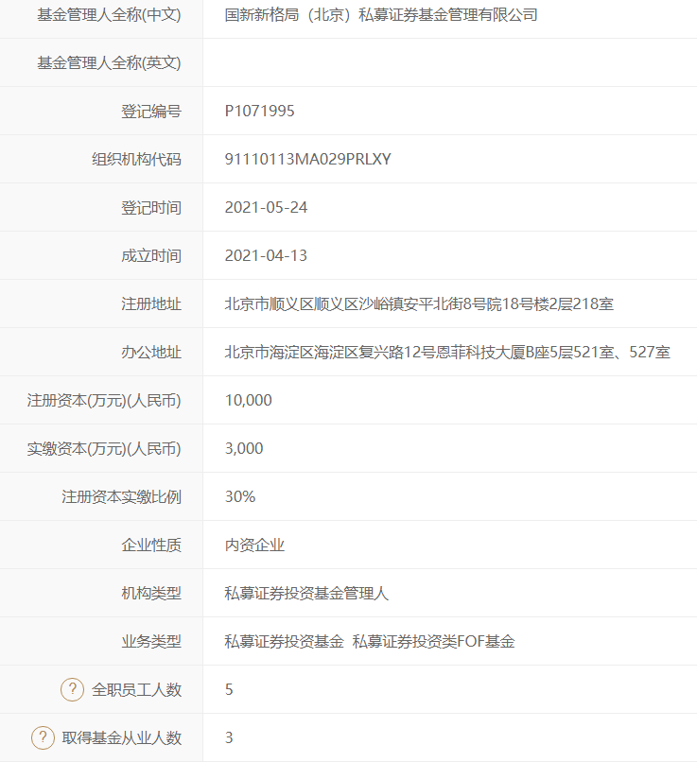
Task: Click the 基金管理人全称(英文) label
Action: [x=108, y=62]
